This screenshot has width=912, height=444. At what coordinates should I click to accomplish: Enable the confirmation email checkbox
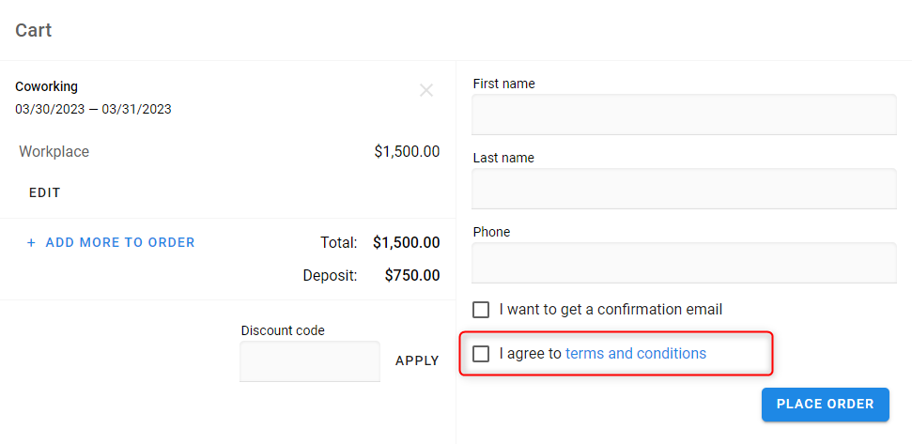(481, 310)
